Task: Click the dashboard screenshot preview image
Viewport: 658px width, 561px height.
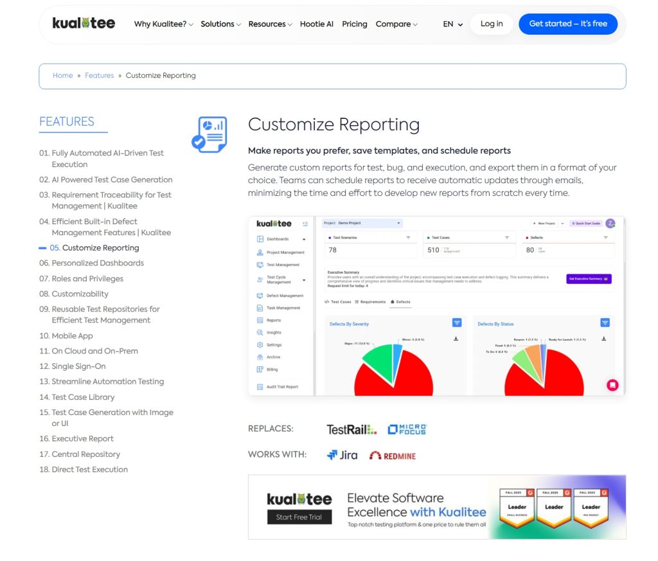Action: coord(436,305)
